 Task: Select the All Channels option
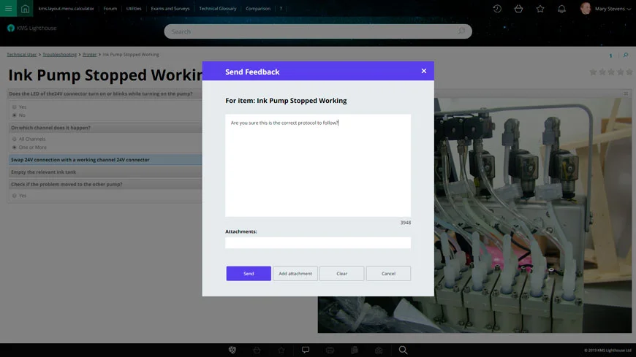point(14,139)
